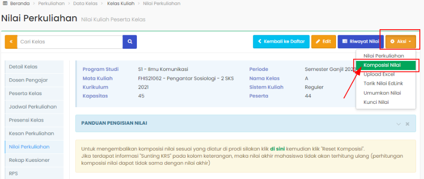This screenshot has height=179, width=424.
Task: Collapse the Panduan Pengisian Nilai chevron
Action: (x=398, y=124)
